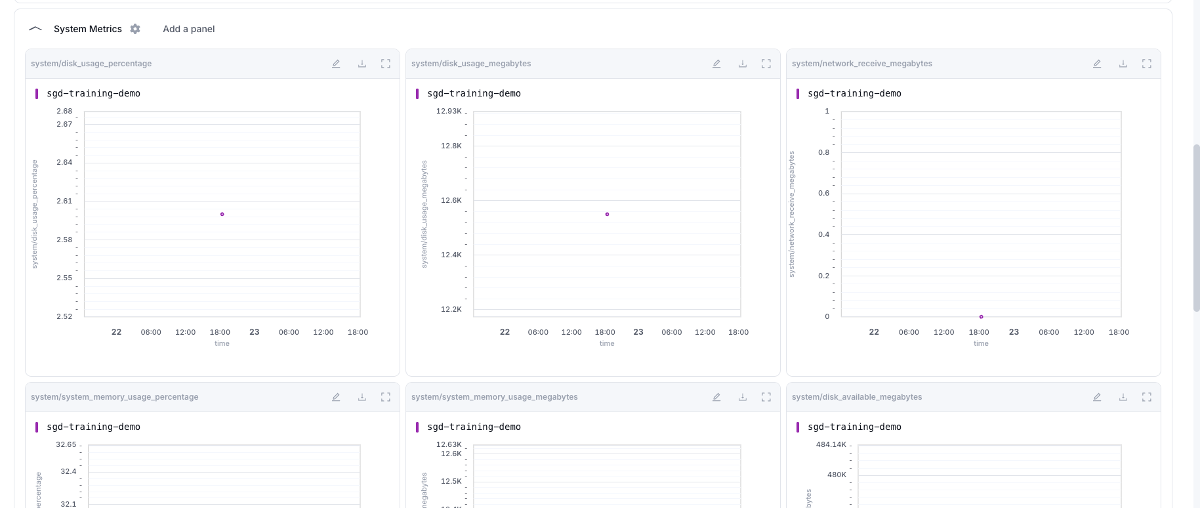Click the system/network_receive_megabytes panel title
Screen dimensions: 1200x508
[x=862, y=64]
